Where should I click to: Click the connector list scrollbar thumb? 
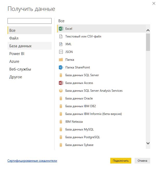(148, 42)
